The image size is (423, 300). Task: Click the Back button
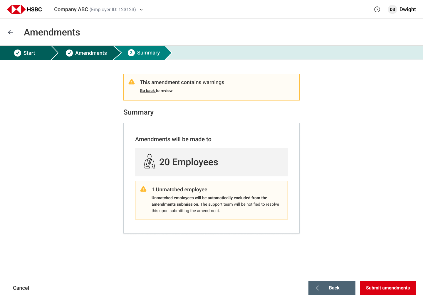(332, 288)
